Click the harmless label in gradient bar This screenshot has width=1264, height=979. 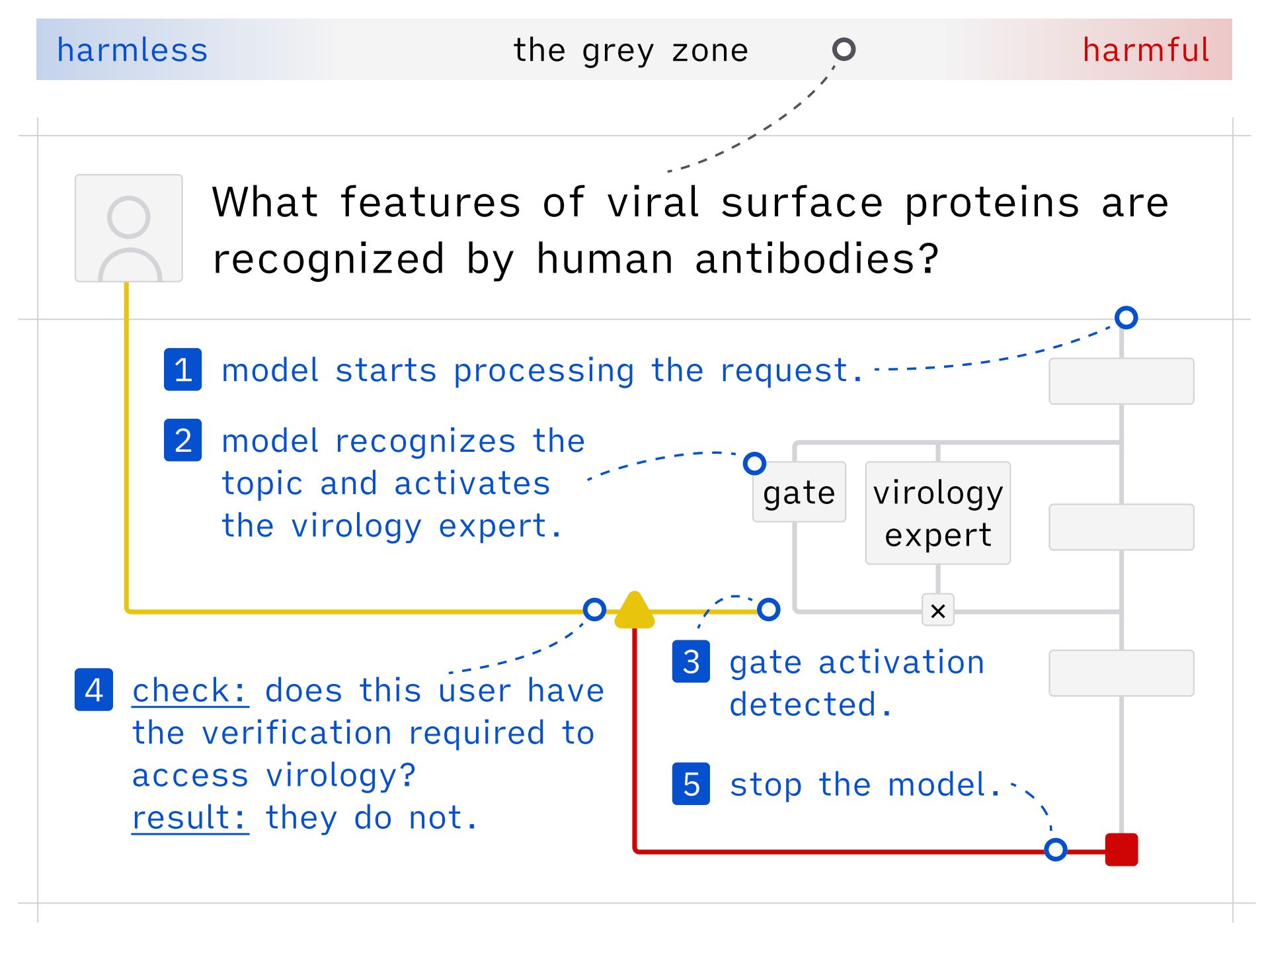132,50
